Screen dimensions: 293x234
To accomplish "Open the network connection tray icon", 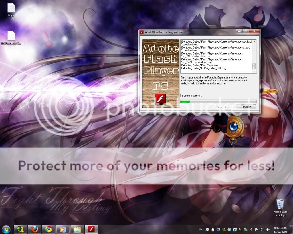I will point(262,229).
